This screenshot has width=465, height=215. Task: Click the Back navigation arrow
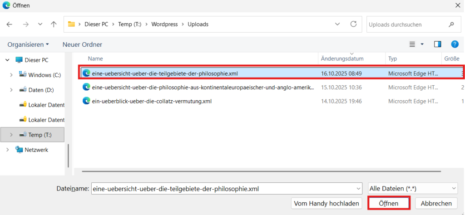coord(10,24)
